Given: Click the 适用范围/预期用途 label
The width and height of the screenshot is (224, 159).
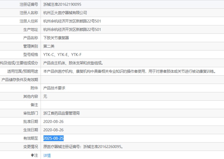Looking at the screenshot, I should point(23,71).
